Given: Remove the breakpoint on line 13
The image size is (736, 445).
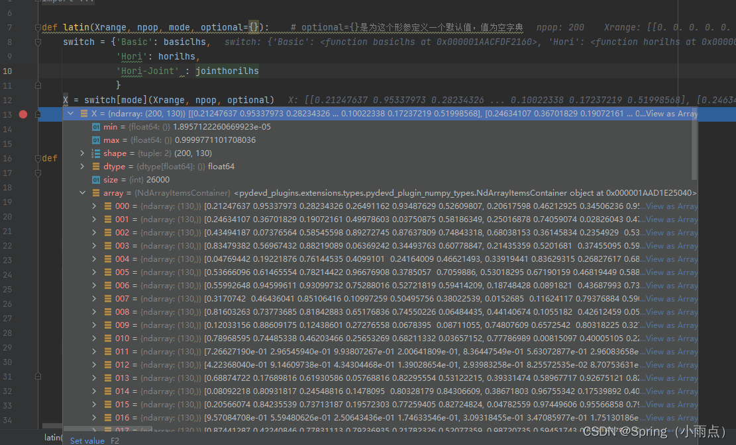Looking at the screenshot, I should 23,114.
